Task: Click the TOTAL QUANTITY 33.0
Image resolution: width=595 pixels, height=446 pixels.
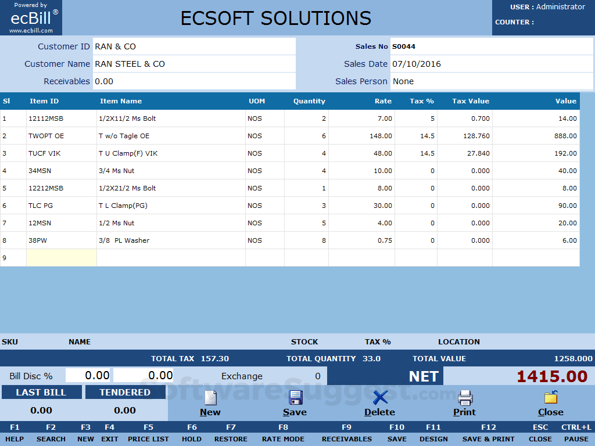Action: point(371,358)
